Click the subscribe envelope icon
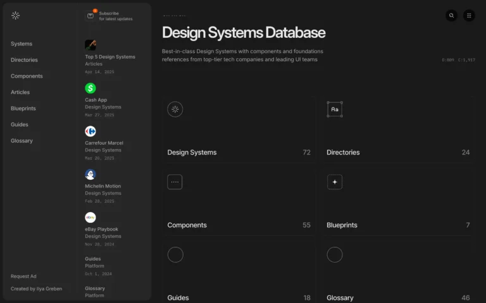Image resolution: width=486 pixels, height=303 pixels. (x=90, y=16)
